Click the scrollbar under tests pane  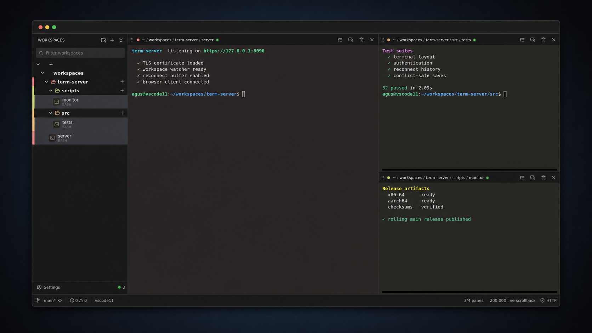click(x=469, y=170)
